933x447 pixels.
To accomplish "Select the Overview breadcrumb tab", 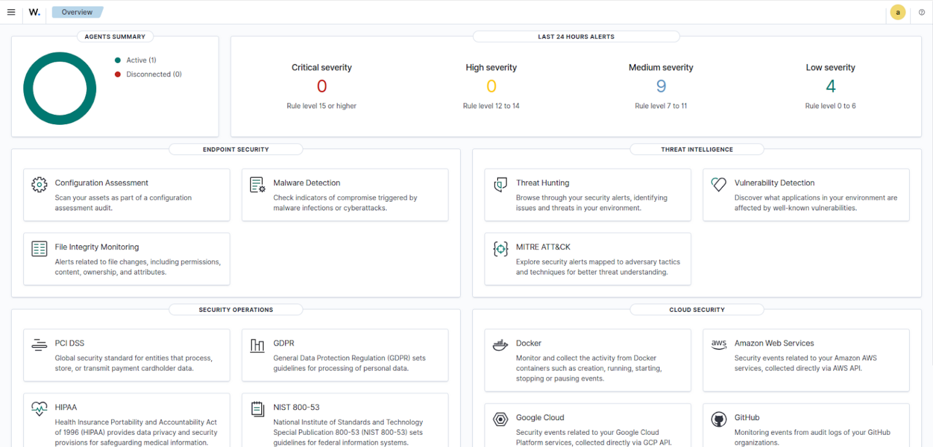I will click(77, 12).
